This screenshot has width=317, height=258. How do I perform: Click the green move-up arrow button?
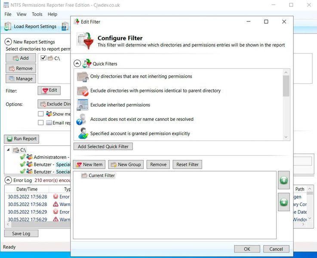pos(283,180)
